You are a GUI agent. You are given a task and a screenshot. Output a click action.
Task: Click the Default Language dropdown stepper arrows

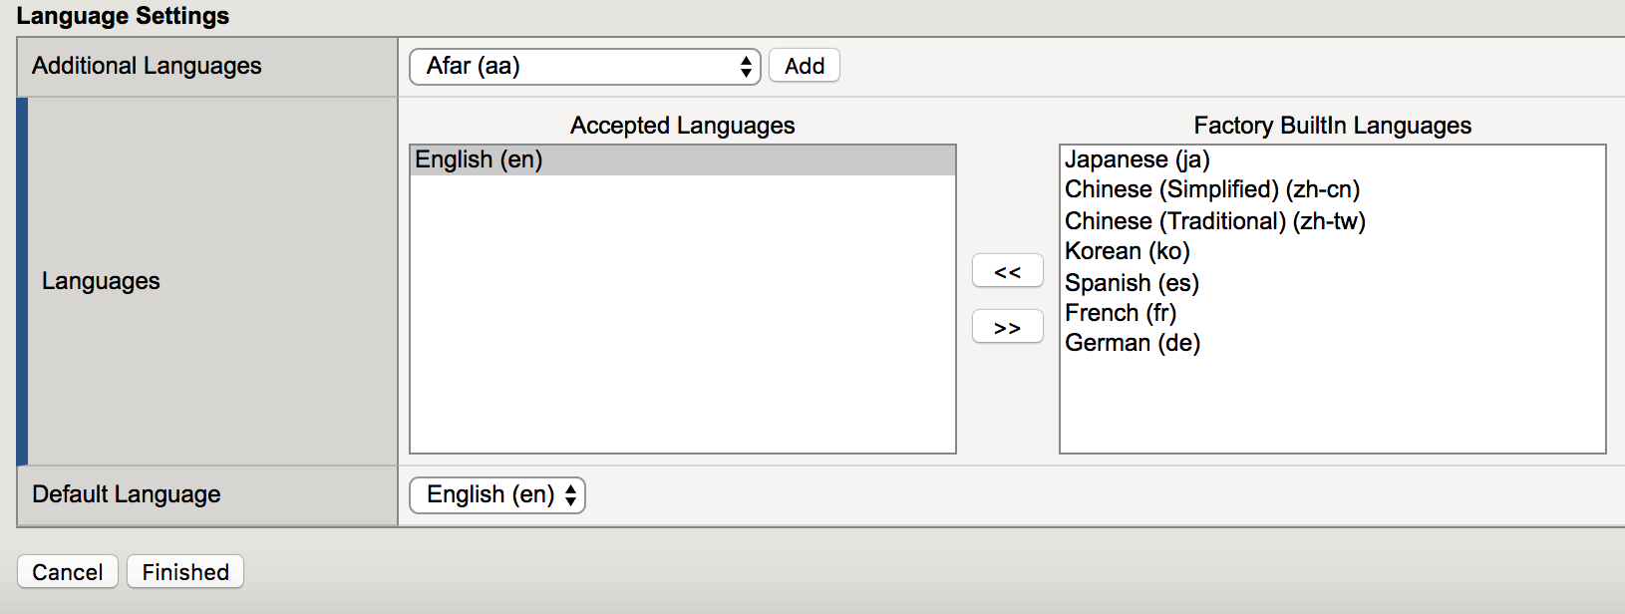570,495
